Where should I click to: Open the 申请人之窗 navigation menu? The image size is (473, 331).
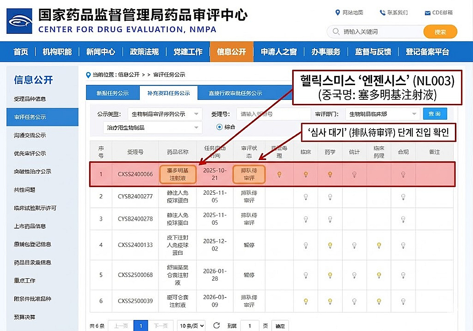278,51
